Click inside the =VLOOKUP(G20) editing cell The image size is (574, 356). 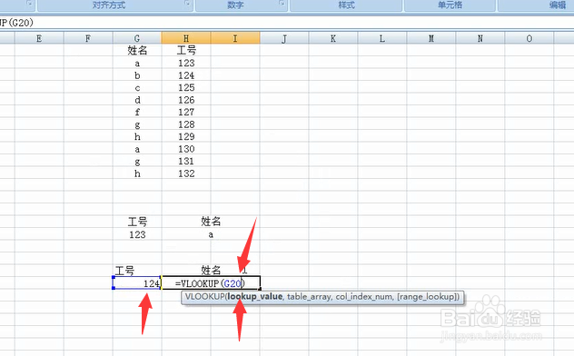click(x=211, y=282)
